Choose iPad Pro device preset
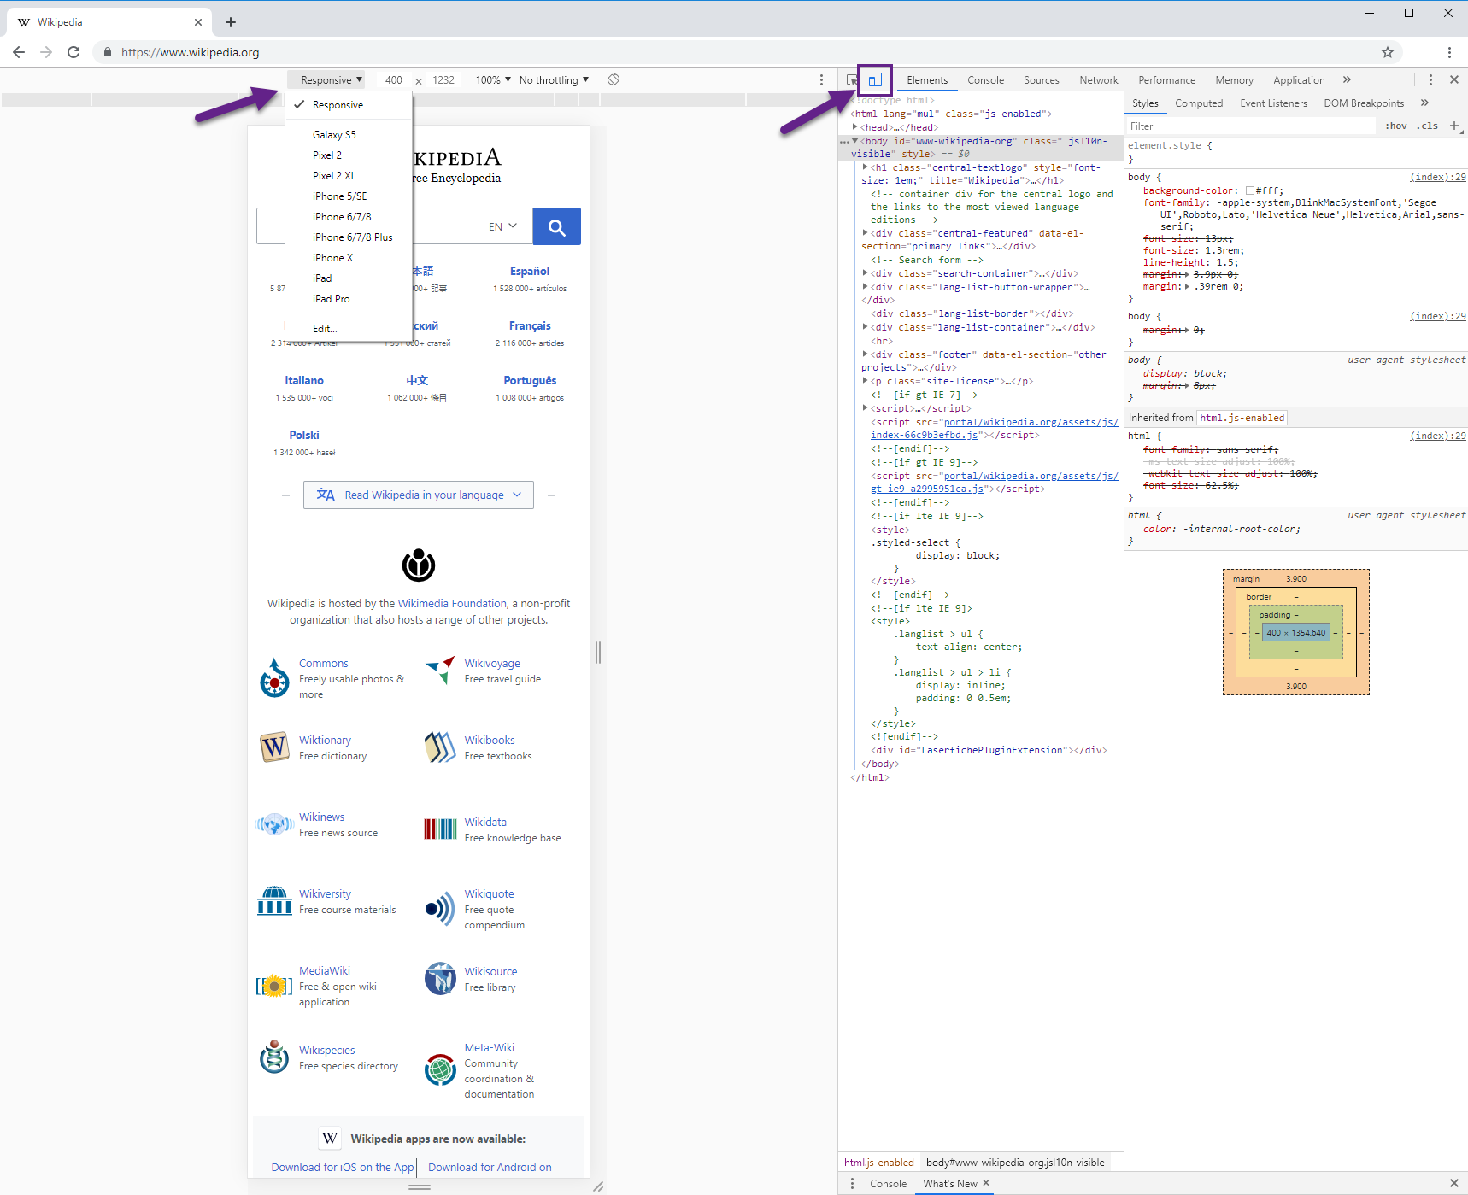Screen dimensions: 1468x1195 [332, 299]
